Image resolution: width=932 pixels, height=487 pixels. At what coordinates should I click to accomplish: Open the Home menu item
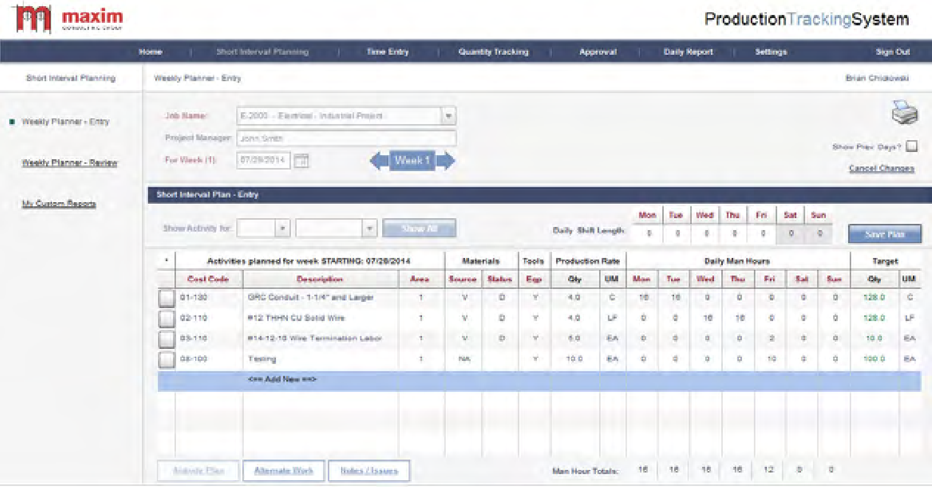(151, 52)
